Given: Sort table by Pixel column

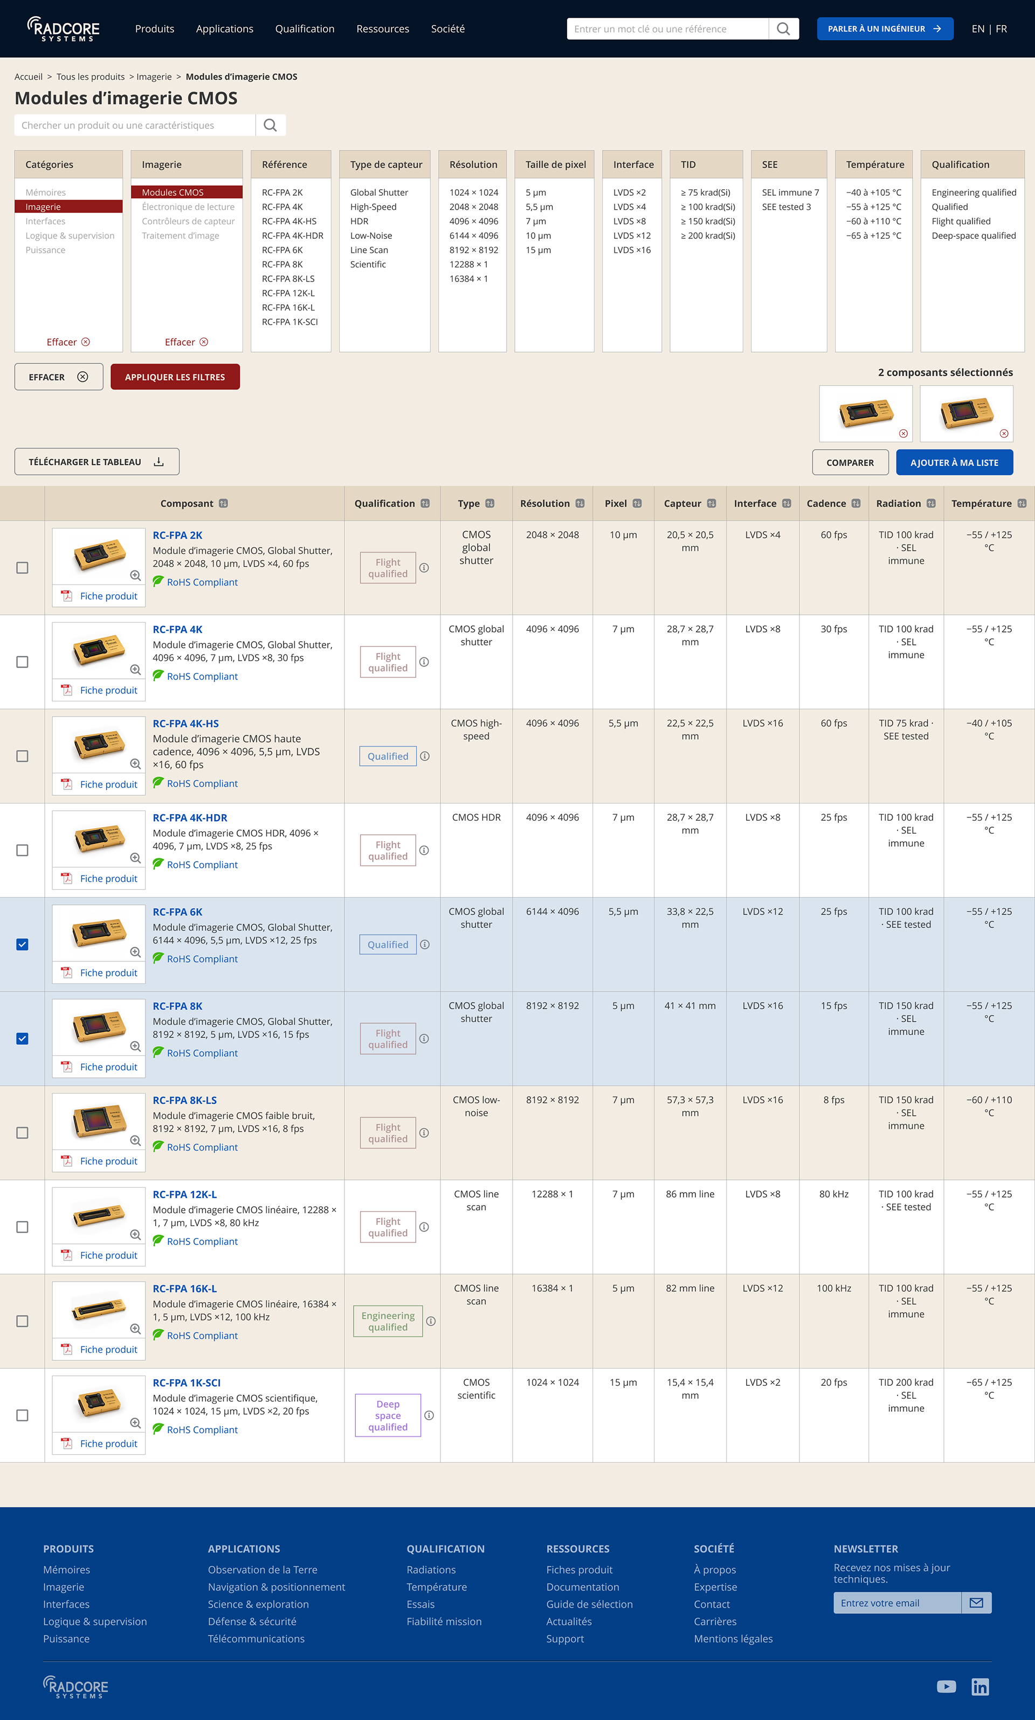Looking at the screenshot, I should click(x=637, y=504).
